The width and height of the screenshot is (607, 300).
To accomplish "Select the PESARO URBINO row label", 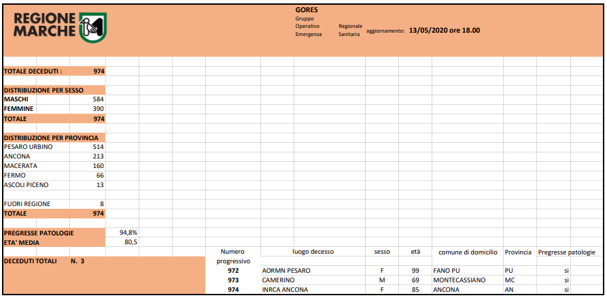I will click(x=28, y=147).
